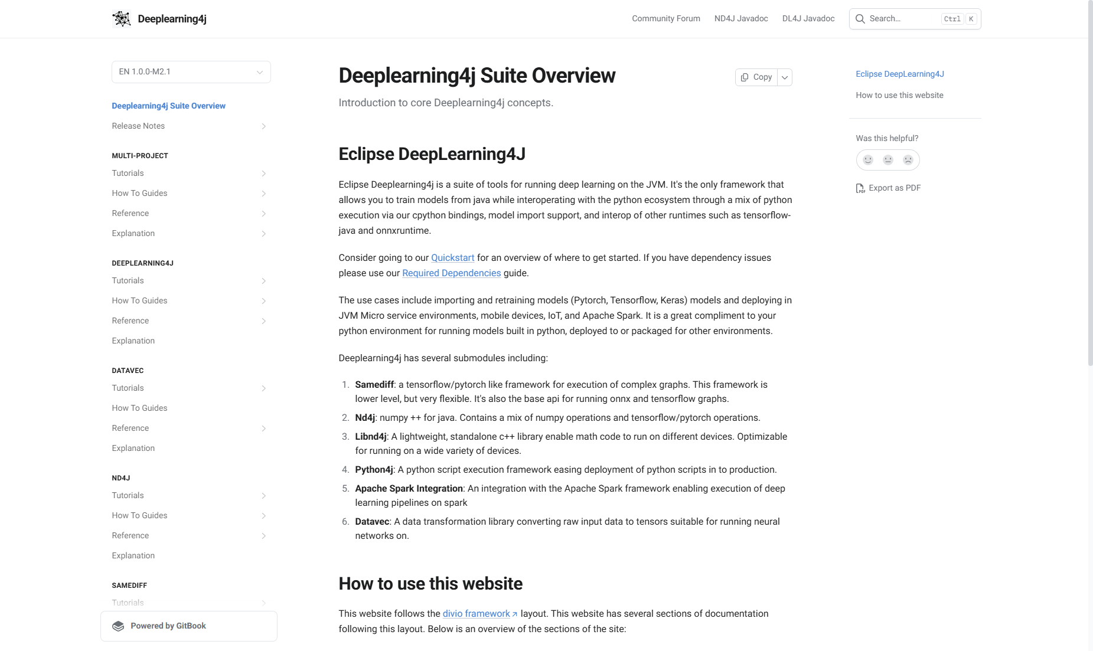Open the Release Notes sidebar entry
Image resolution: width=1093 pixels, height=651 pixels.
(138, 126)
